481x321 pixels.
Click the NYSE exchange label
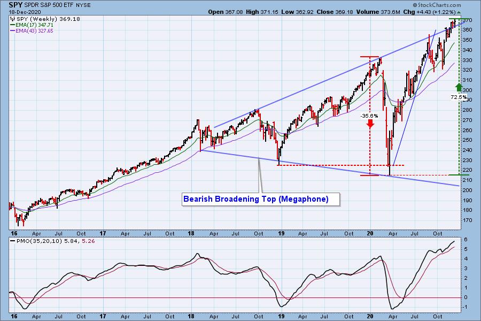coord(82,5)
